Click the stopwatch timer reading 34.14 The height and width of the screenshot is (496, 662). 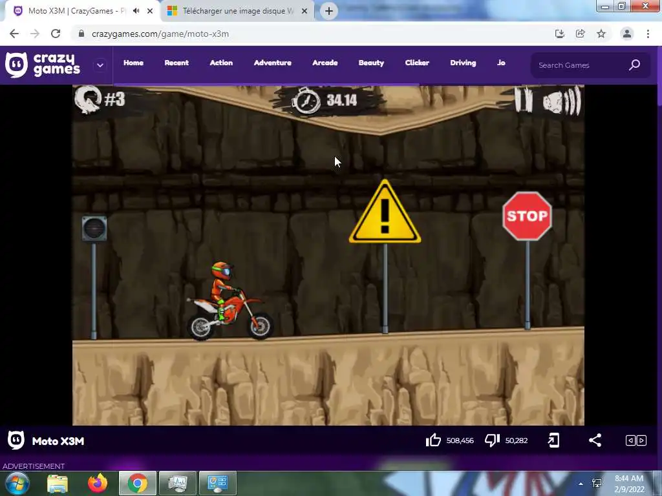coord(326,100)
